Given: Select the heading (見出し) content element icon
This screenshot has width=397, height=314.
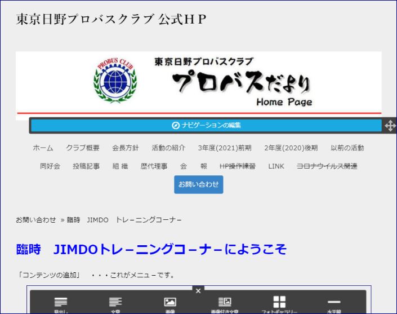Looking at the screenshot, I should tap(61, 302).
